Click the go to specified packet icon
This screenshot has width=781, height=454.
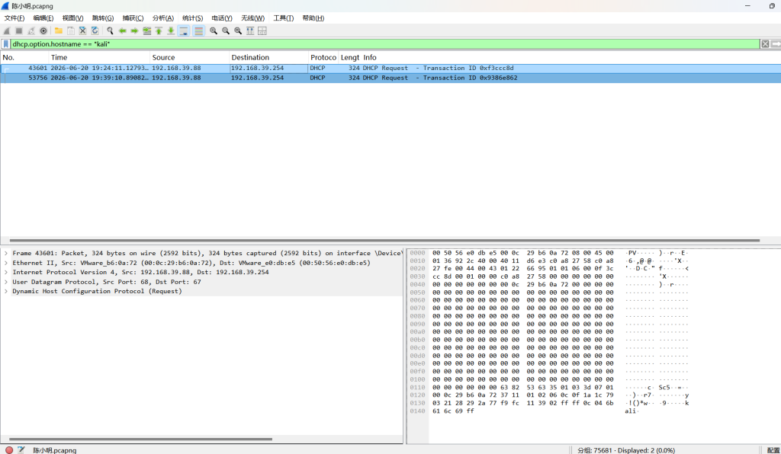(x=146, y=30)
